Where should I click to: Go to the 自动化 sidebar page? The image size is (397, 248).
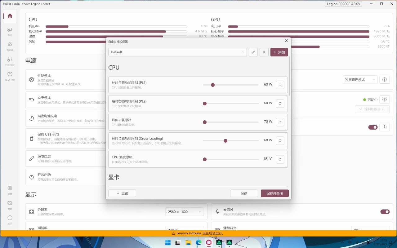[x=10, y=46]
